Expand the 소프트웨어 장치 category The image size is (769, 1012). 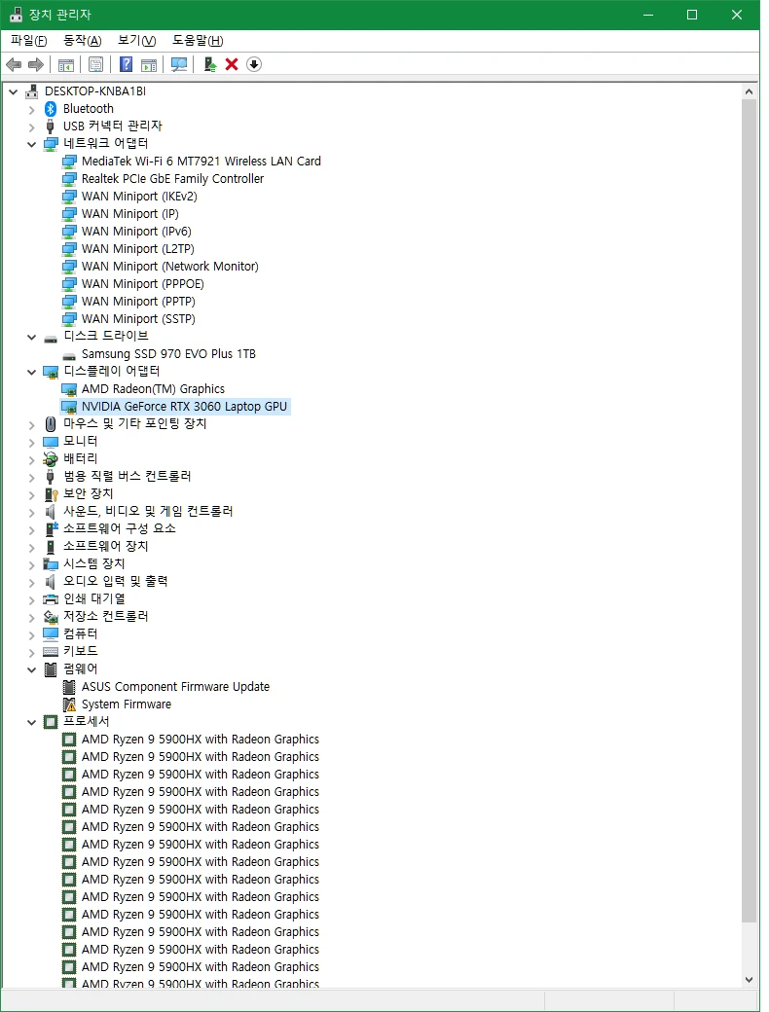point(31,547)
